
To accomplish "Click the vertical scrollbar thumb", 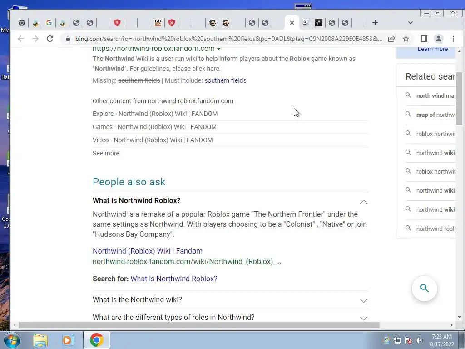I will click(459, 98).
